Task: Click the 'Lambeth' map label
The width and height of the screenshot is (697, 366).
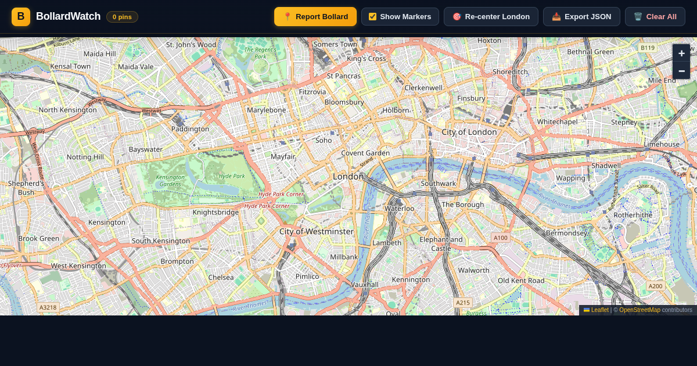Action: click(x=387, y=242)
